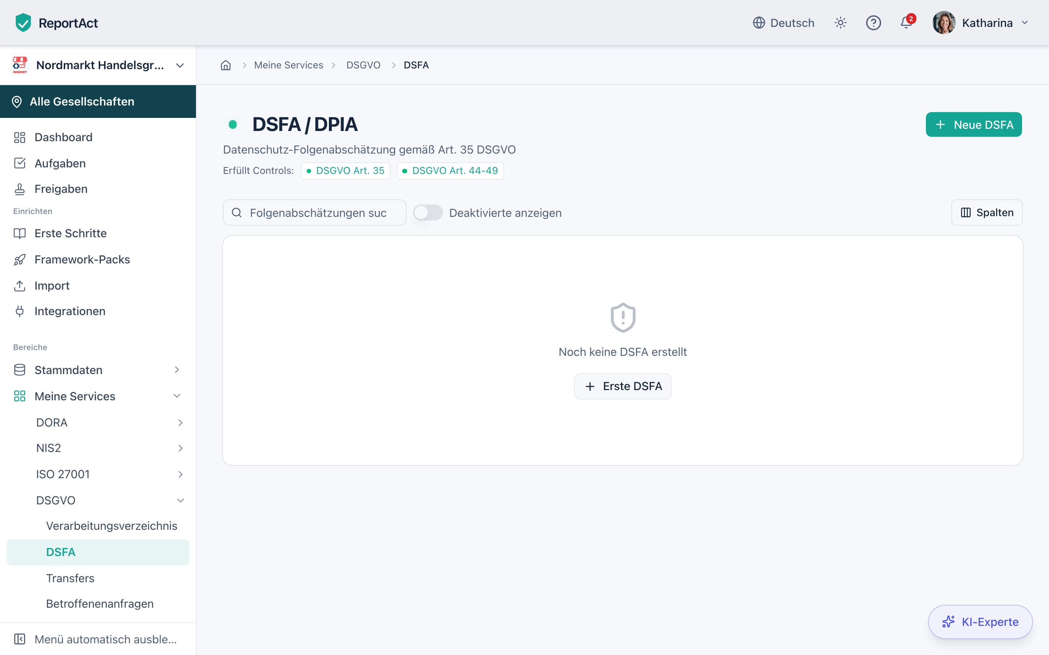Screen dimensions: 1049x655
Task: Open the language globe selector
Action: point(783,23)
